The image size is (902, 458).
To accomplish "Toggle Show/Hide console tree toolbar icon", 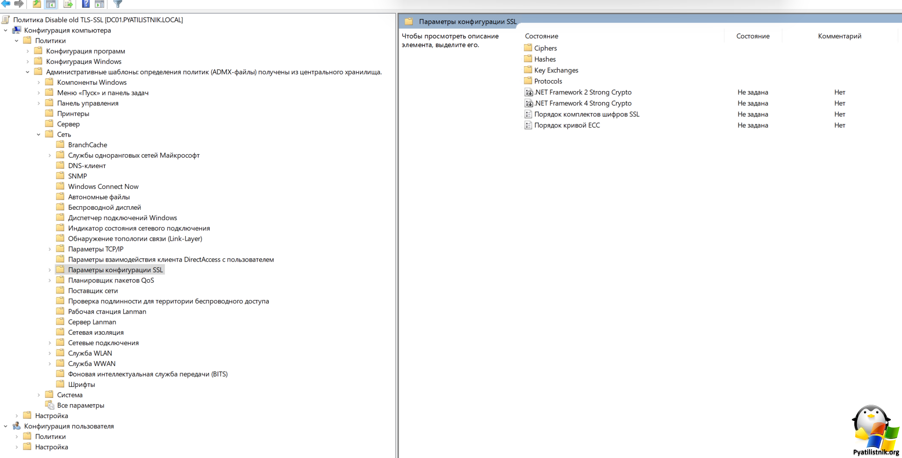I will (x=51, y=4).
